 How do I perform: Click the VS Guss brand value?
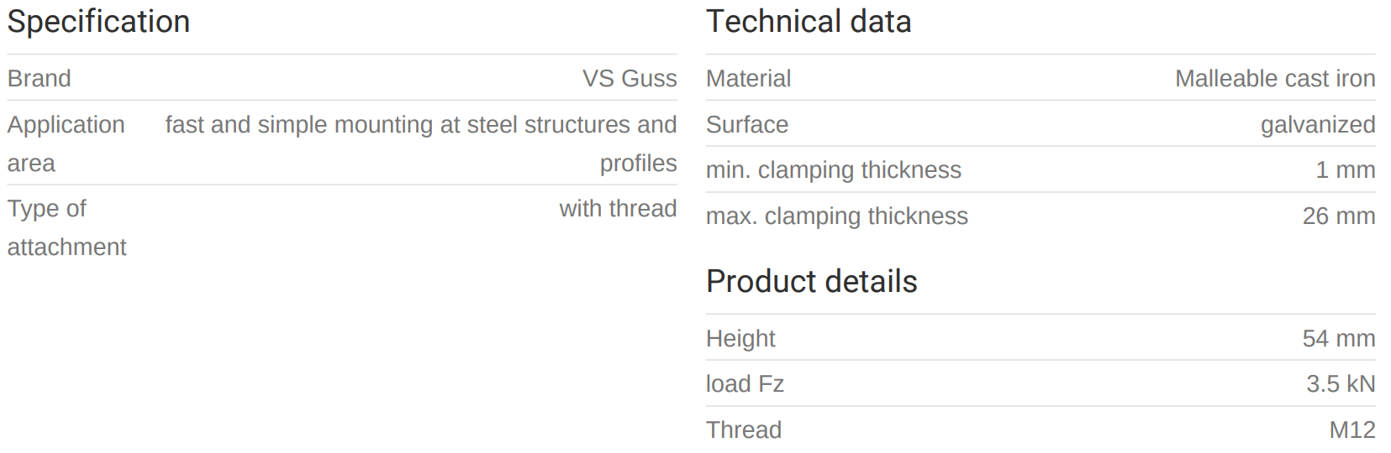click(630, 79)
